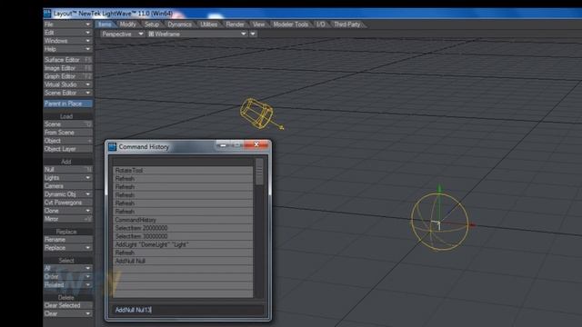582x327 pixels.
Task: Click the Command History scrollbar thumb
Action: [259, 172]
